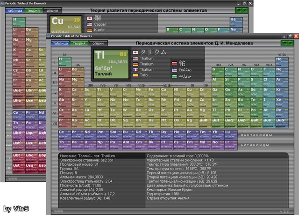Viewport: 299px width, 215px height.
Task: Click the back window's title bar app icon
Action: pyautogui.click(x=2, y=3)
